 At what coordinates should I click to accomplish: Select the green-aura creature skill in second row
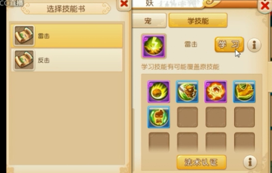(158, 117)
